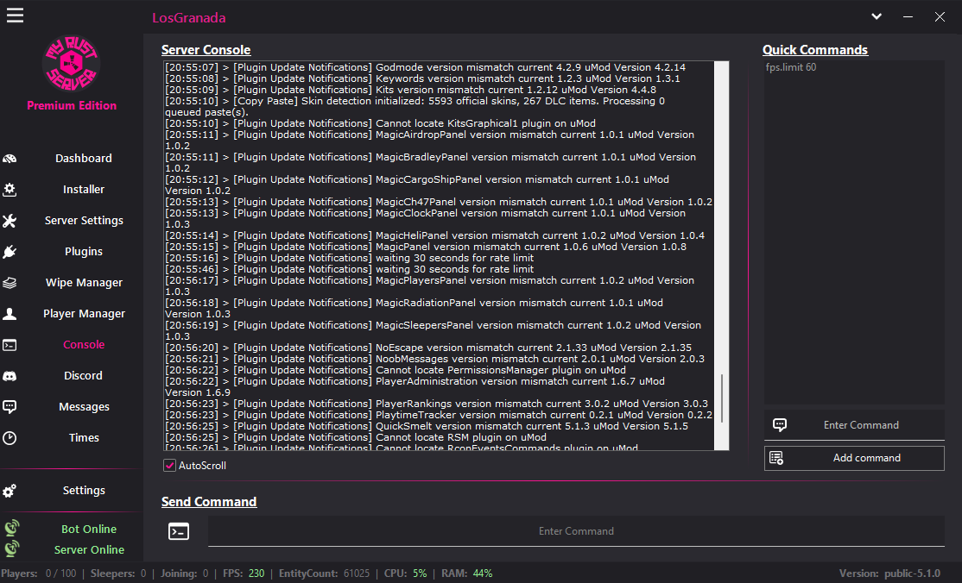Click the list icon on Add command

point(776,458)
